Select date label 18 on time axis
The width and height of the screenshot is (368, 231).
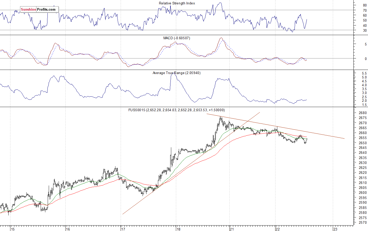[x=178, y=229]
